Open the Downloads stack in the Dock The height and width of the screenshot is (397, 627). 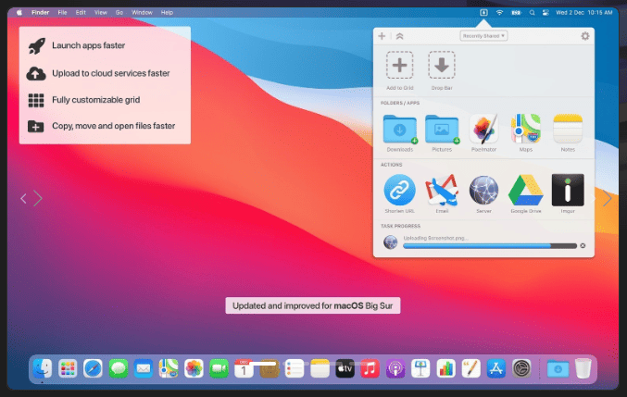coord(558,368)
